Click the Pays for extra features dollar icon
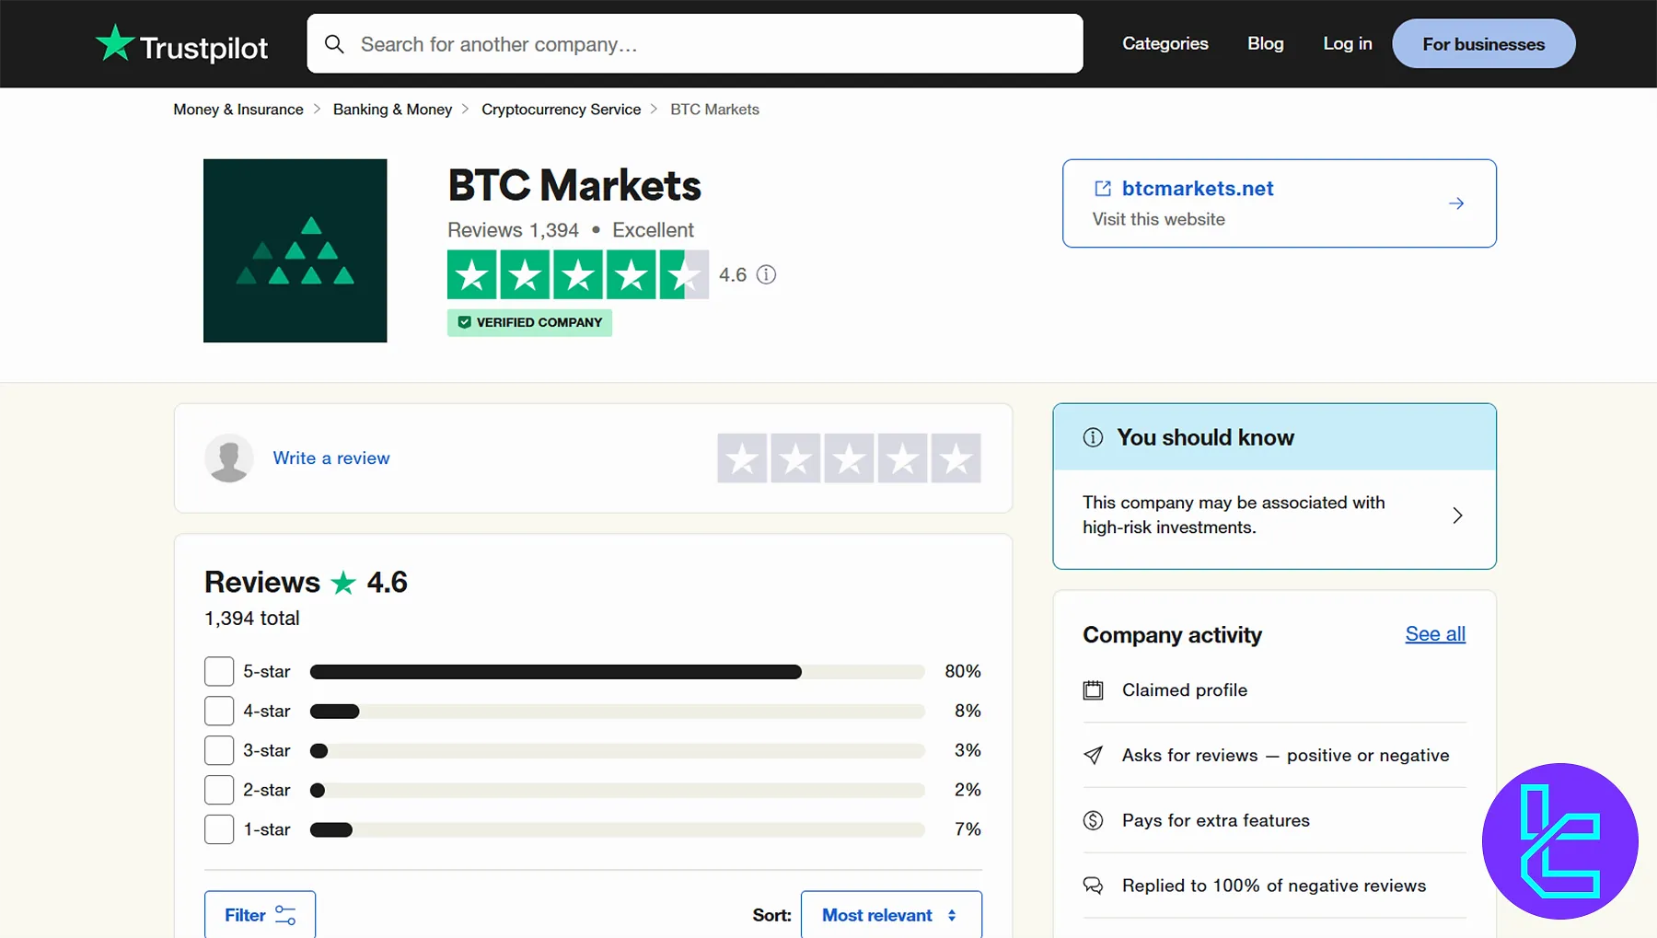 click(x=1093, y=820)
